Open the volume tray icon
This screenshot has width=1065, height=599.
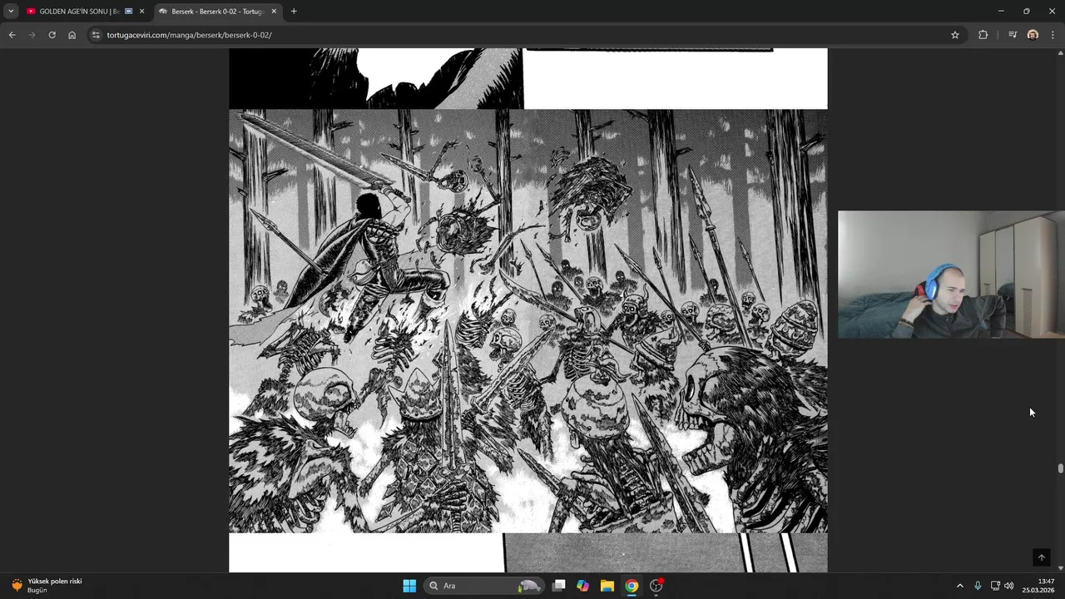(1009, 586)
